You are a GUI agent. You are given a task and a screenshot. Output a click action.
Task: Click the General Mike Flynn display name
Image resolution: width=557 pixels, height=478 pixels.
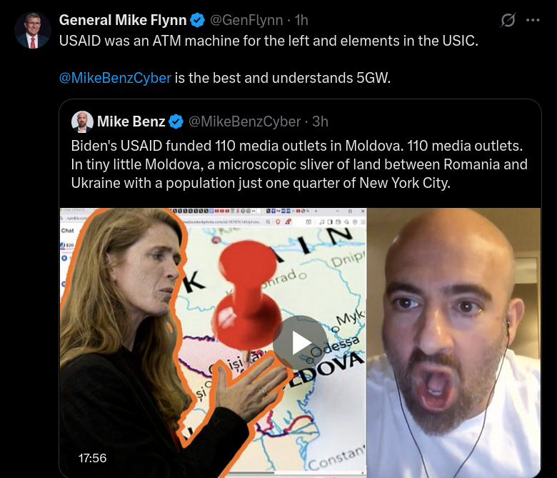123,20
